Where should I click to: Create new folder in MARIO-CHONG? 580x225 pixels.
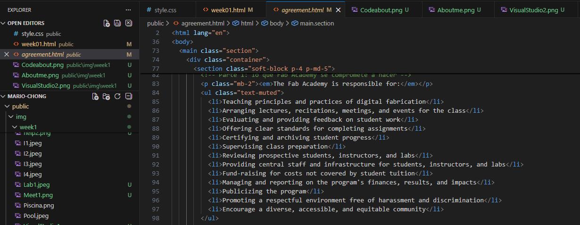(x=107, y=96)
